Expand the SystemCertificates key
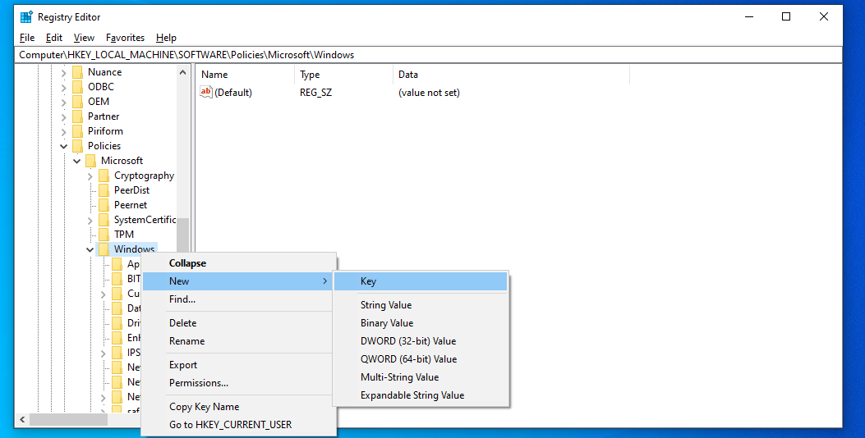Viewport: 865px width, 438px height. (x=90, y=221)
